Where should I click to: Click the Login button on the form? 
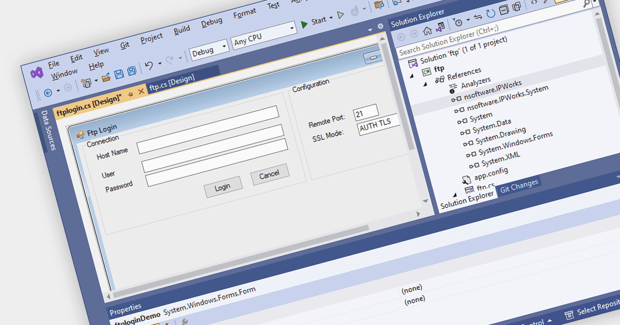[223, 187]
